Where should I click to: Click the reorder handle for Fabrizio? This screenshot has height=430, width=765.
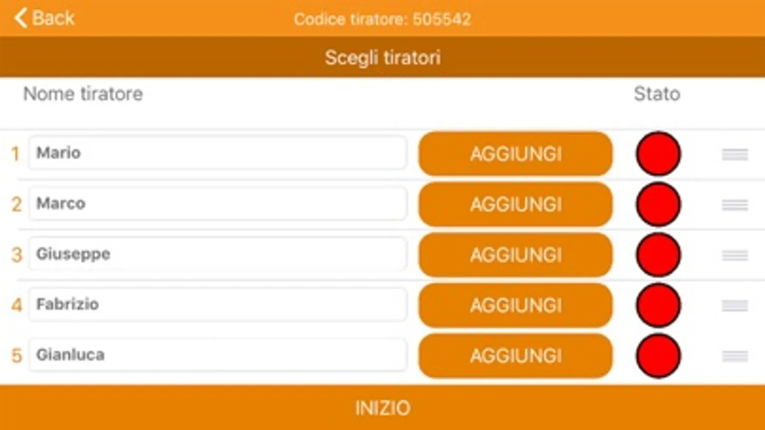click(x=735, y=305)
